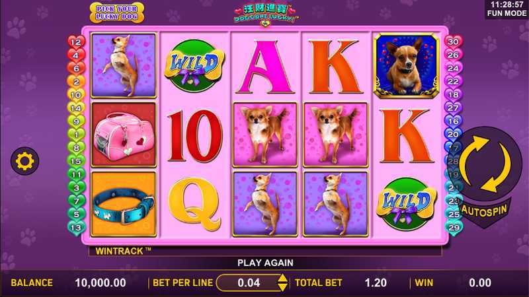Image resolution: width=529 pixels, height=297 pixels.
Task: Click the blue dog collar symbol
Action: click(x=124, y=204)
